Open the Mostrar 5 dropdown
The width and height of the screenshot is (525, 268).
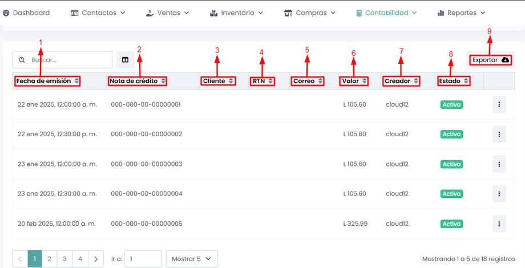tap(192, 259)
